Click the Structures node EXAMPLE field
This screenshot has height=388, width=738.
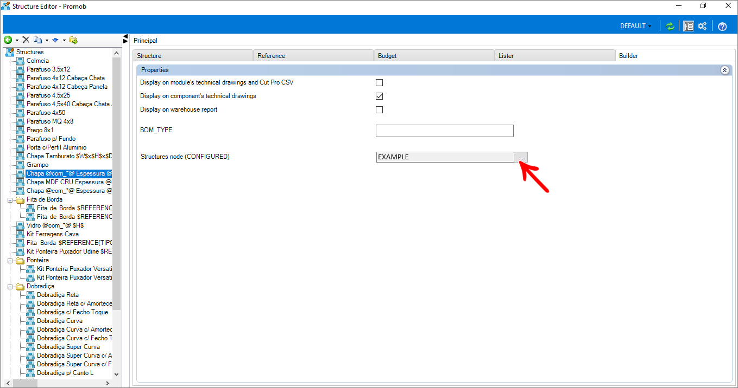pyautogui.click(x=445, y=157)
